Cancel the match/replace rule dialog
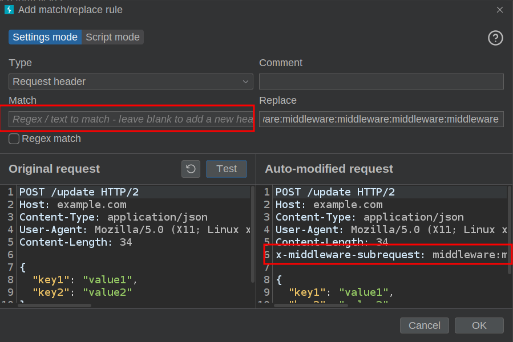This screenshot has height=342, width=513. coord(424,325)
